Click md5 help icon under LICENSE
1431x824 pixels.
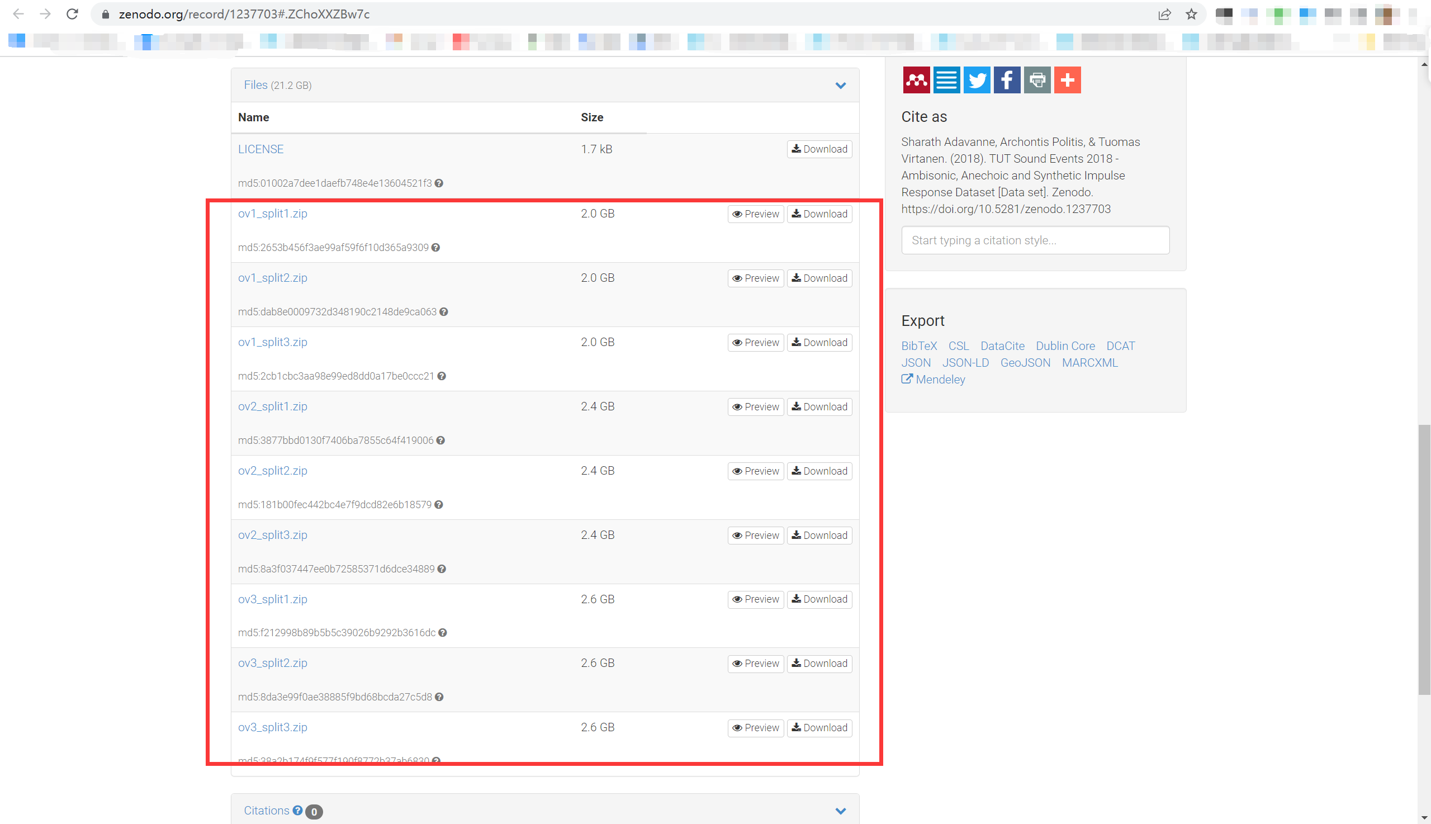pyautogui.click(x=439, y=183)
